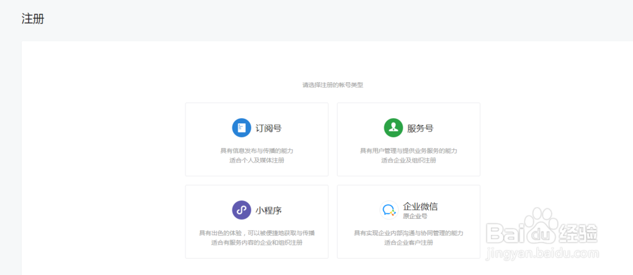Select the 服务号 account type title
Screen dimensions: 633x275
420,128
